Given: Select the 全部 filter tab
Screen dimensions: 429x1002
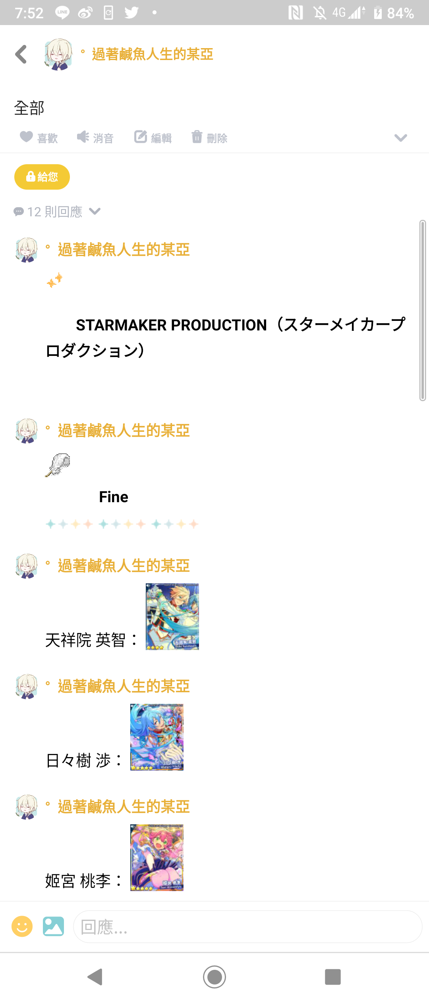Looking at the screenshot, I should pyautogui.click(x=29, y=108).
